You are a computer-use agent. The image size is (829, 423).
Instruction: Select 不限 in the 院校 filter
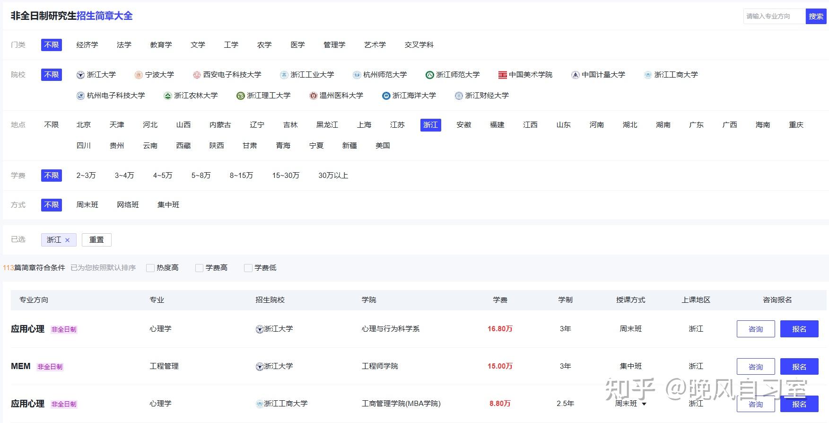coord(52,74)
